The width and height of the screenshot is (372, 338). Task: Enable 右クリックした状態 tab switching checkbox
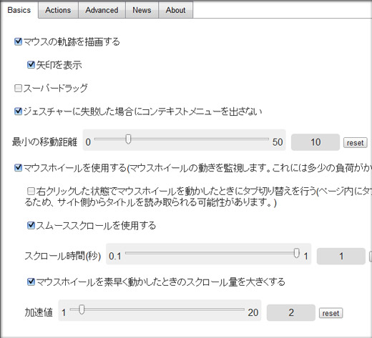click(31, 191)
